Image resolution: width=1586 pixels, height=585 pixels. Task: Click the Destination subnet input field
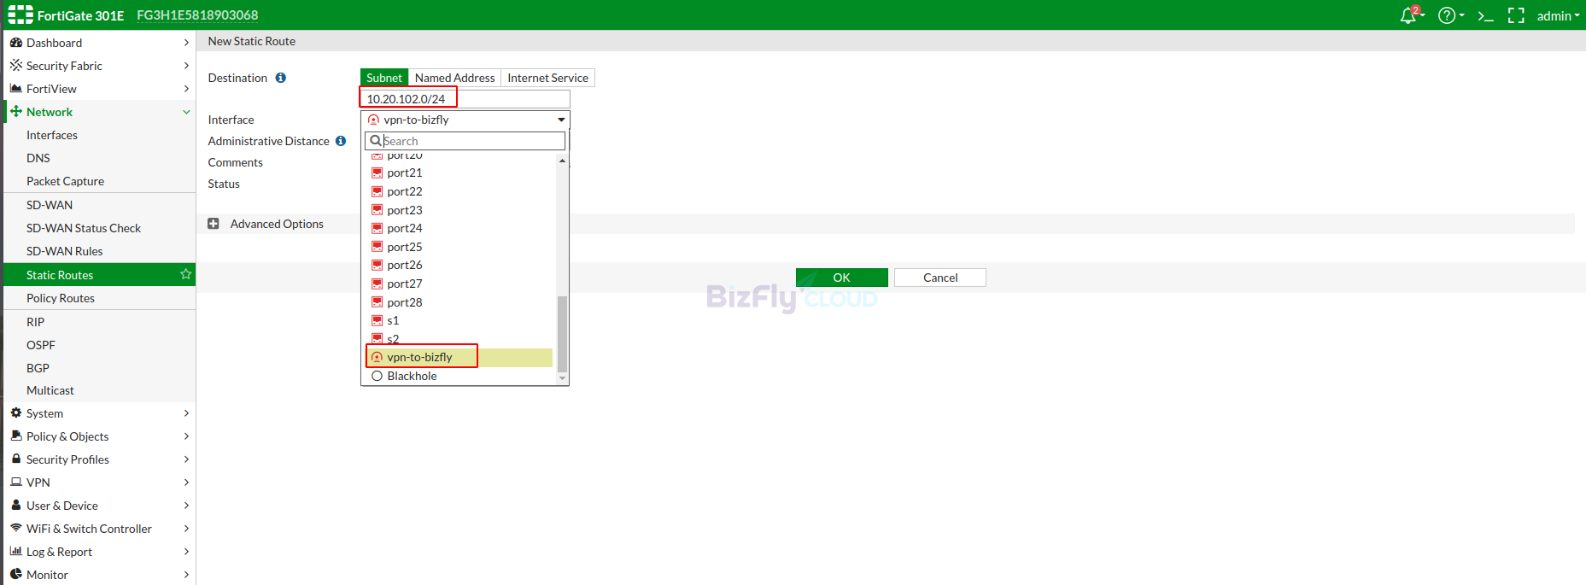point(465,99)
